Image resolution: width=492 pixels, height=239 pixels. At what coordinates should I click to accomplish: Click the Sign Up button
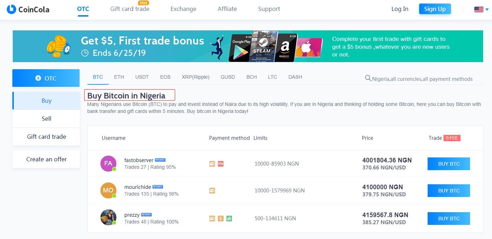click(x=435, y=9)
